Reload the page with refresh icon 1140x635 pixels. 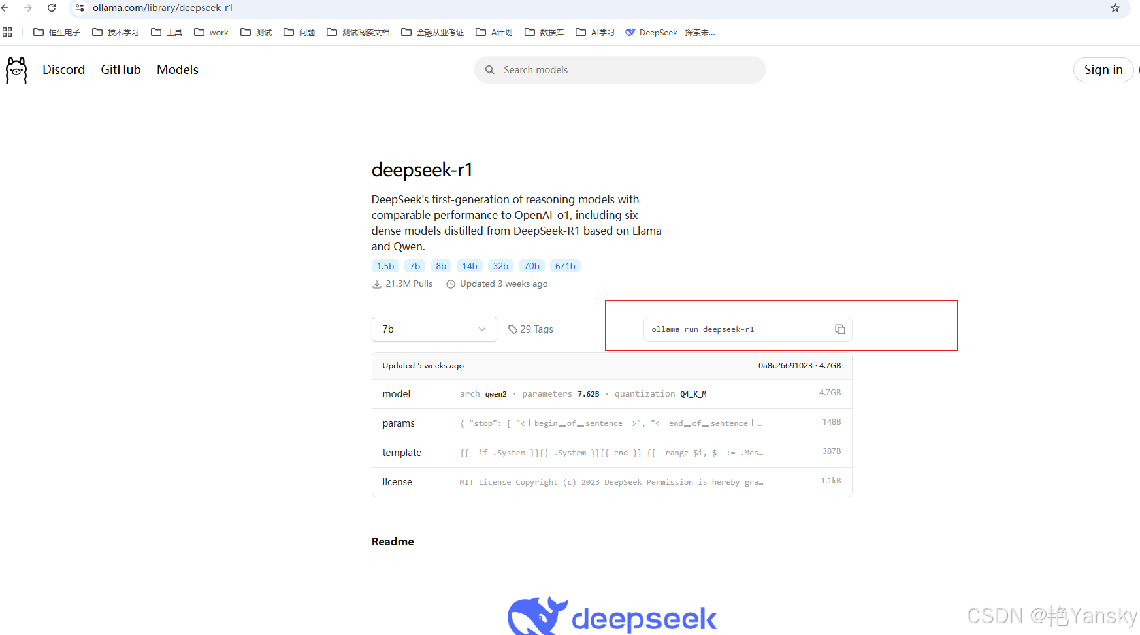52,8
